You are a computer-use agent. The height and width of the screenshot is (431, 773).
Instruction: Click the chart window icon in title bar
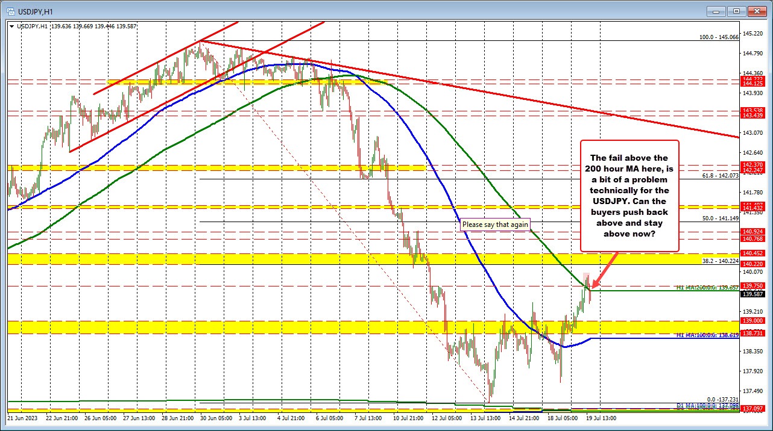(x=11, y=11)
